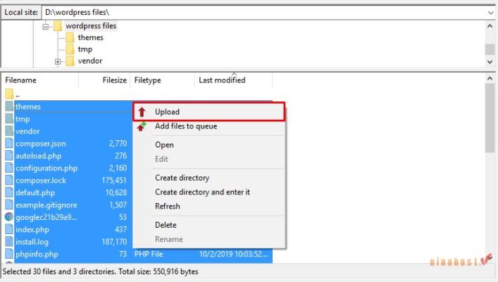Click the configuration.php filename
Image resolution: width=498 pixels, height=282 pixels.
pyautogui.click(x=46, y=168)
